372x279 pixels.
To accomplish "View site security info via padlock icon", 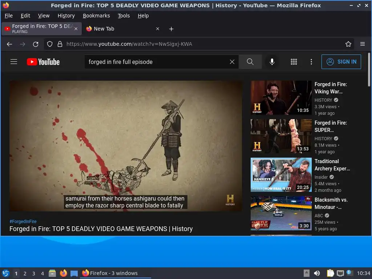I will tap(60, 44).
